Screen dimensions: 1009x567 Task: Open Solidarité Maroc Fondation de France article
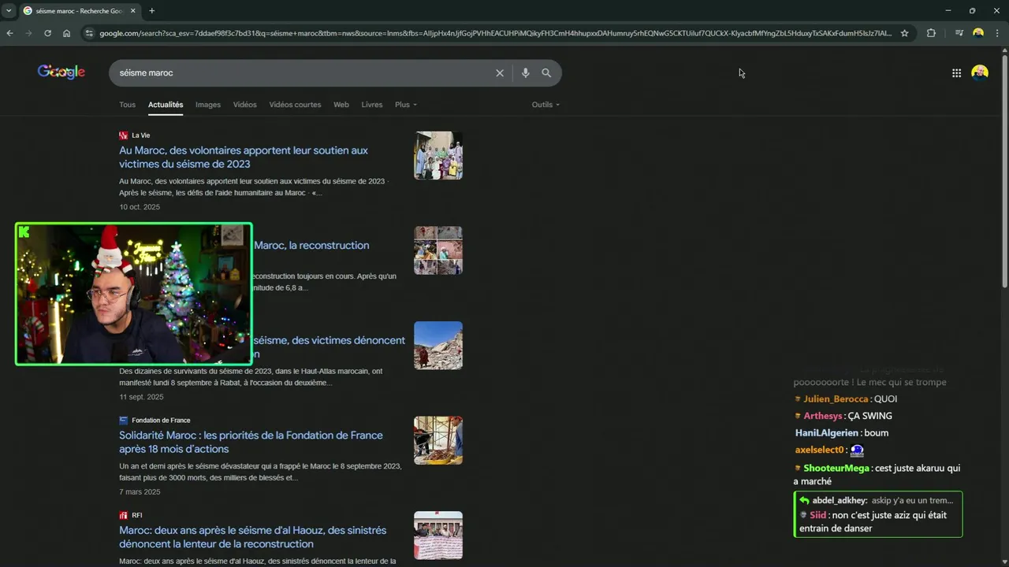251,442
